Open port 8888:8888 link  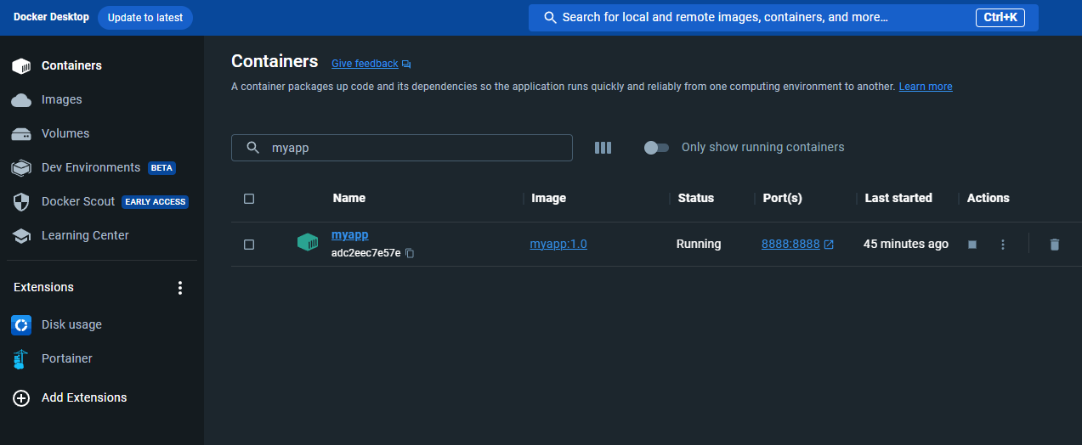click(790, 244)
